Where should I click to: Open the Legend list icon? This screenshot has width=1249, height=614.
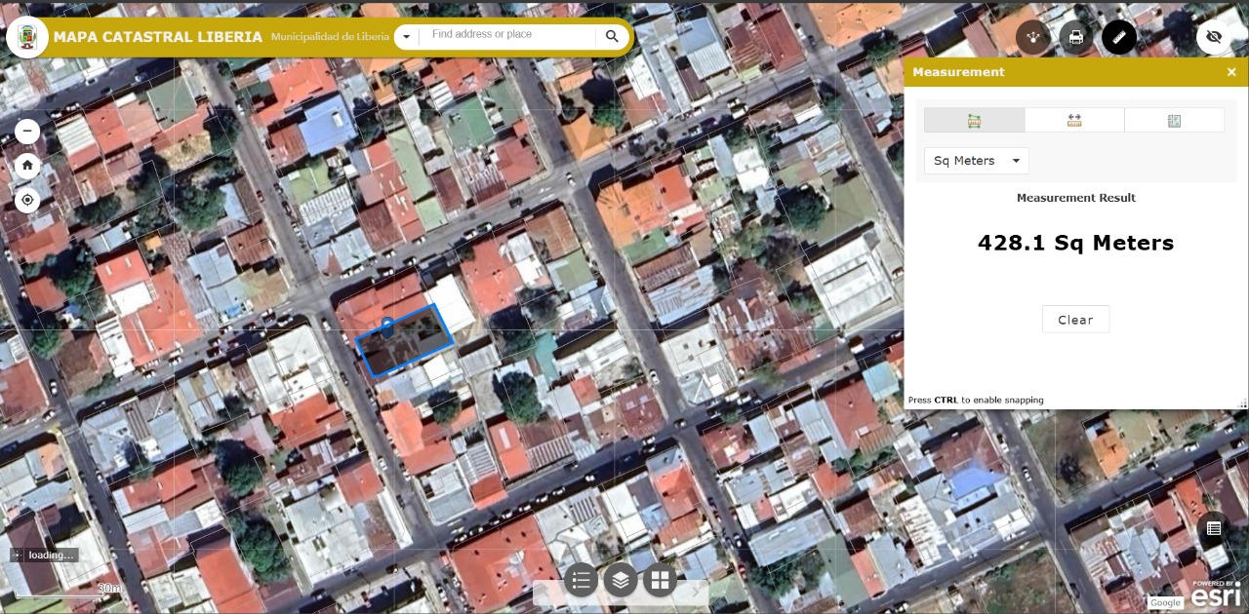(x=582, y=579)
